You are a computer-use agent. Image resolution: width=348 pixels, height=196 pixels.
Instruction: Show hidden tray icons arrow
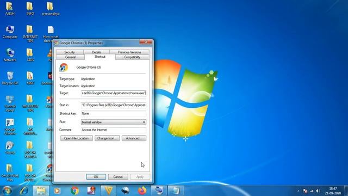click(299, 191)
